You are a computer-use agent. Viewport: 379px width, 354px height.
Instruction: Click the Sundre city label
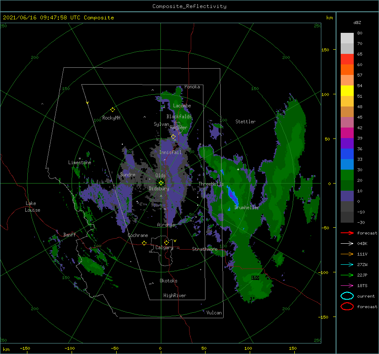pyautogui.click(x=128, y=174)
